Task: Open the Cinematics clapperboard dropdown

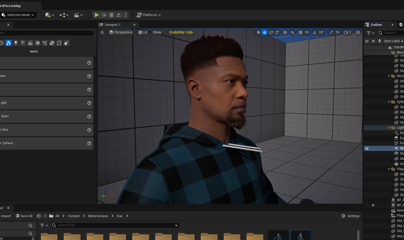Action: click(78, 15)
